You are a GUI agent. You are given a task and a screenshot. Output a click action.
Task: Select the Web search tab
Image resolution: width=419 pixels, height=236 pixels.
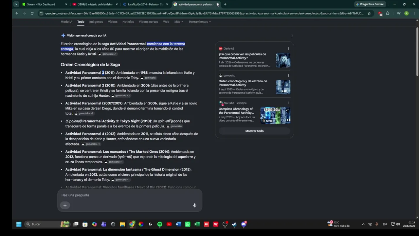click(x=166, y=22)
